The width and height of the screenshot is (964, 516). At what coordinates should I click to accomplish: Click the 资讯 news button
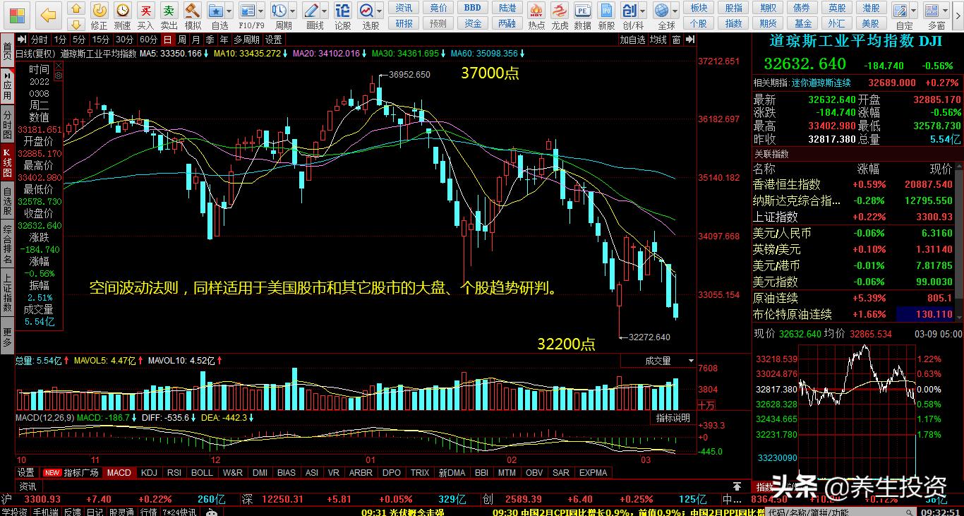(x=404, y=8)
